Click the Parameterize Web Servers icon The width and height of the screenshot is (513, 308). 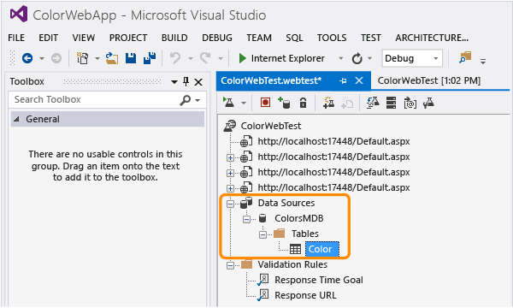410,103
